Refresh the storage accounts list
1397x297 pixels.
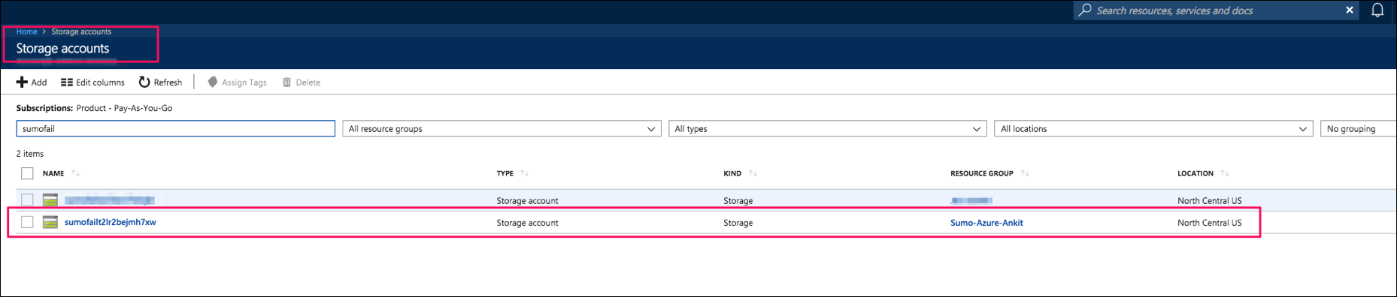coord(160,82)
